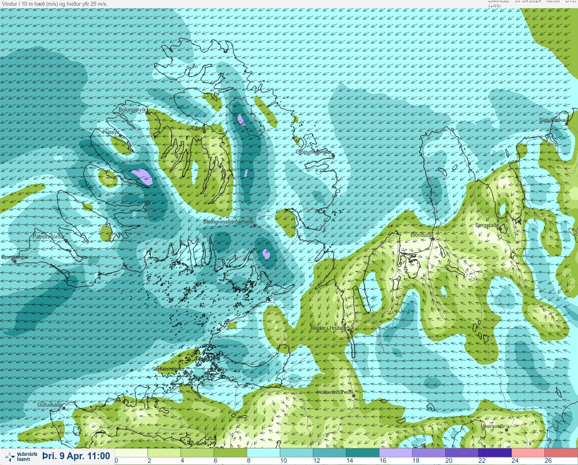
Task: Select the 26+ m/s red legend swatch
Action: [561, 452]
